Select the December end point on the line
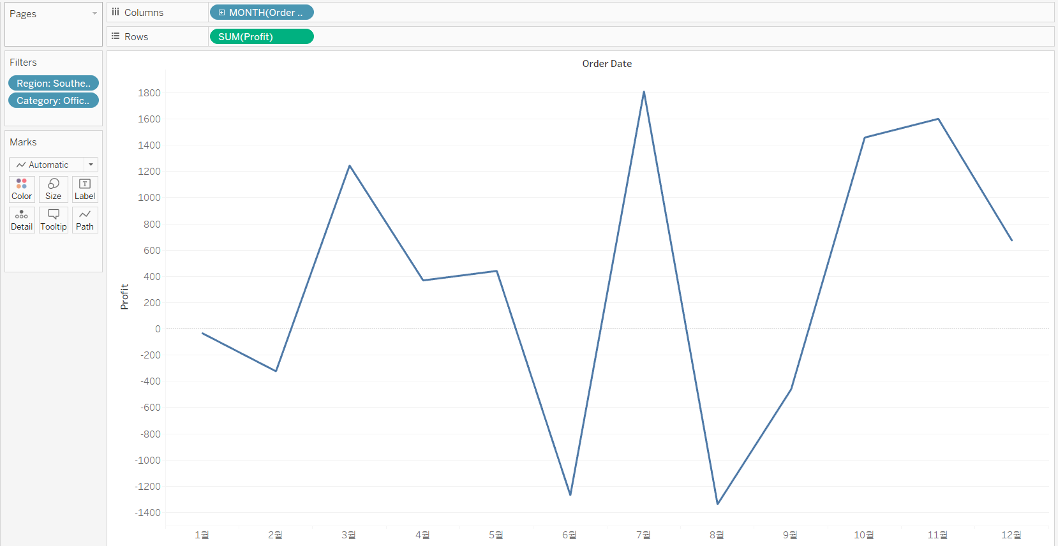1058x546 pixels. [1011, 240]
